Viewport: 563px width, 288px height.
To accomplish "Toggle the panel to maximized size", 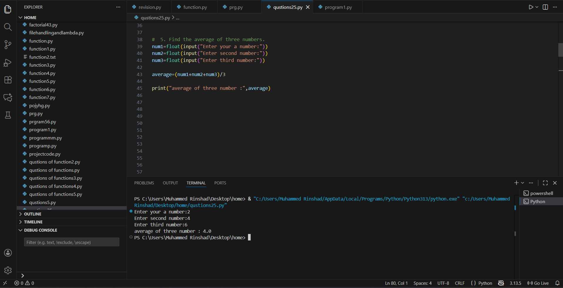I will (x=545, y=183).
